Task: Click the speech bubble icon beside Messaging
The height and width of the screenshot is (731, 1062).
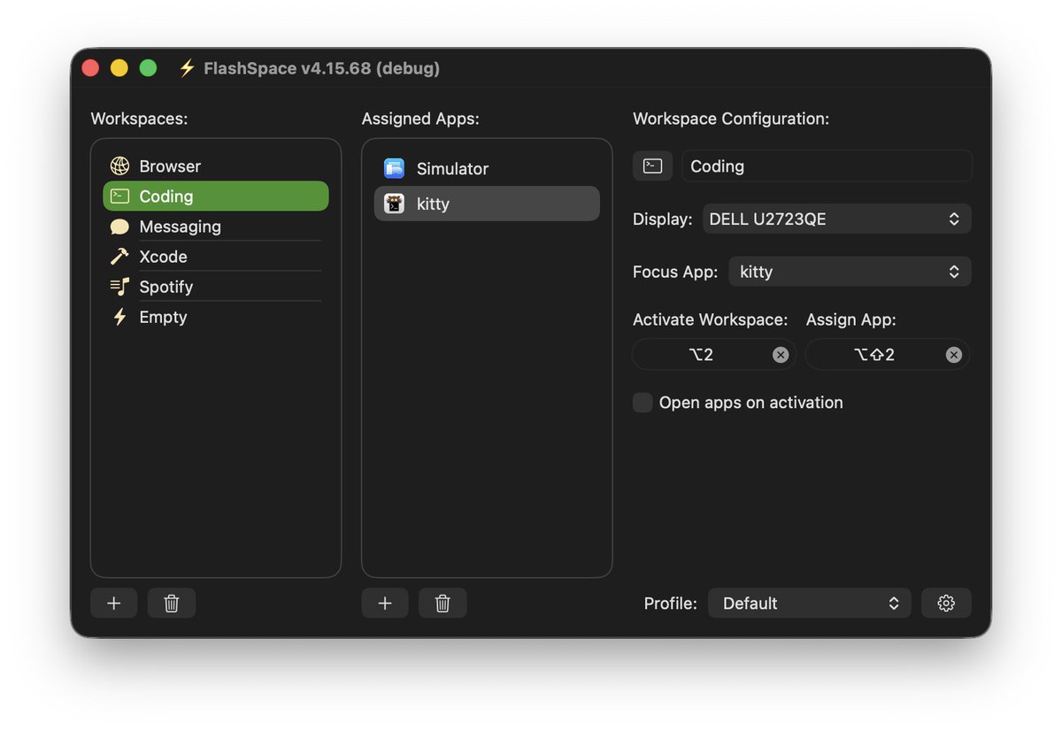Action: tap(119, 227)
